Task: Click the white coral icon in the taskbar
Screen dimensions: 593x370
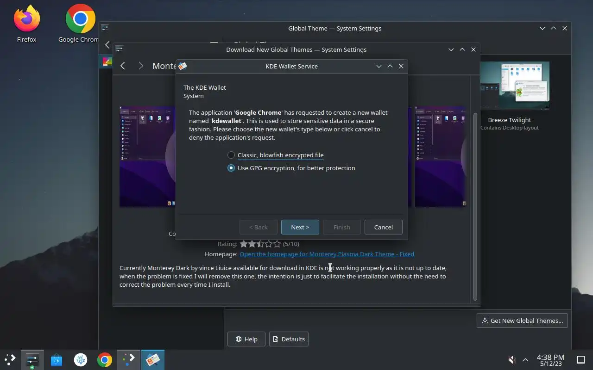Action: click(81, 360)
